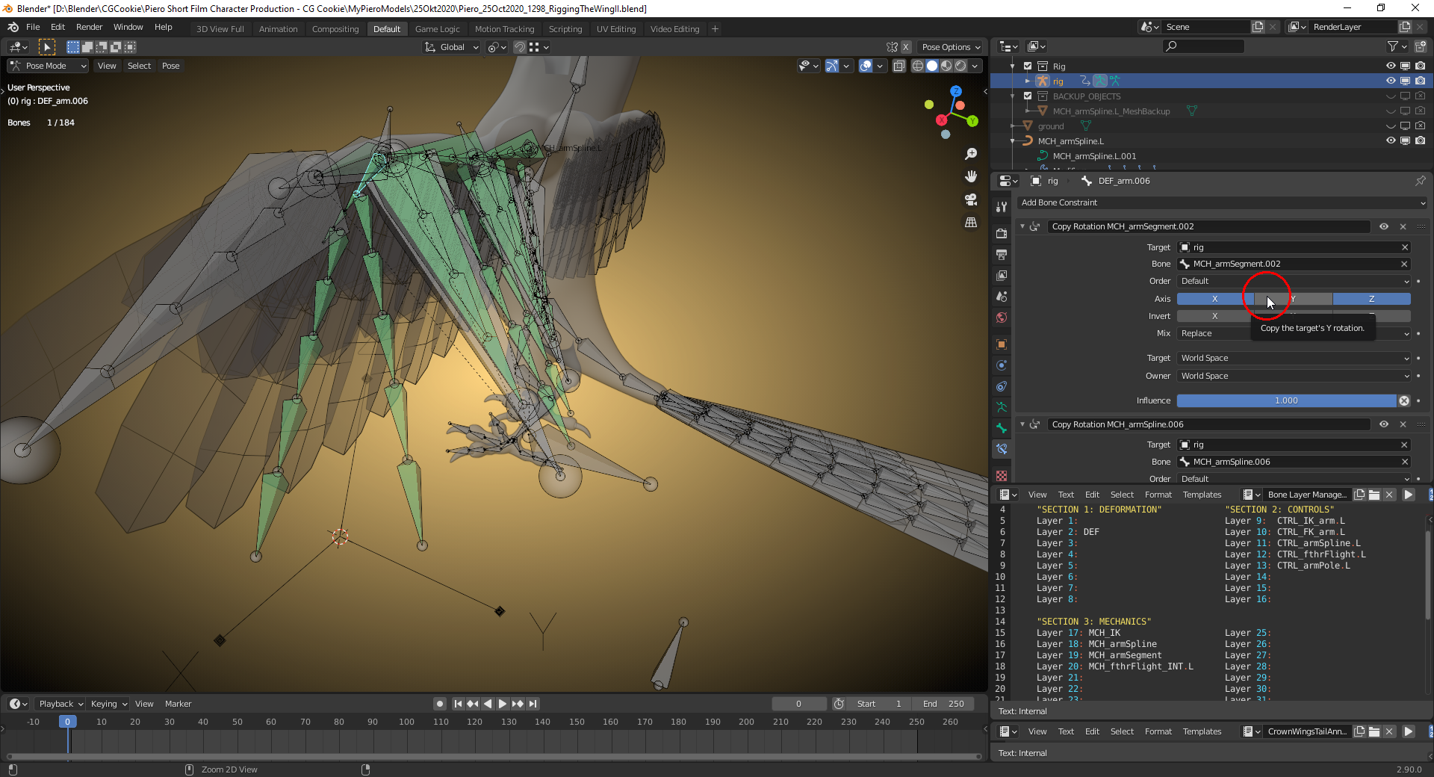Hide the MCH_armSpline.L object in the outliner
This screenshot has width=1434, height=777.
[1391, 140]
